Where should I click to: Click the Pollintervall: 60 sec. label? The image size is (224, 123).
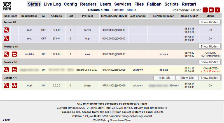[x=187, y=10]
